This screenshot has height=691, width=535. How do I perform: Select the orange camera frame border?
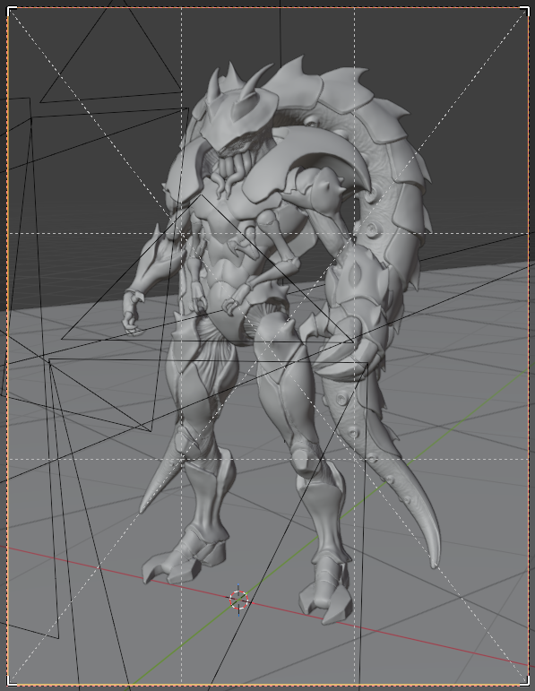pos(268,6)
